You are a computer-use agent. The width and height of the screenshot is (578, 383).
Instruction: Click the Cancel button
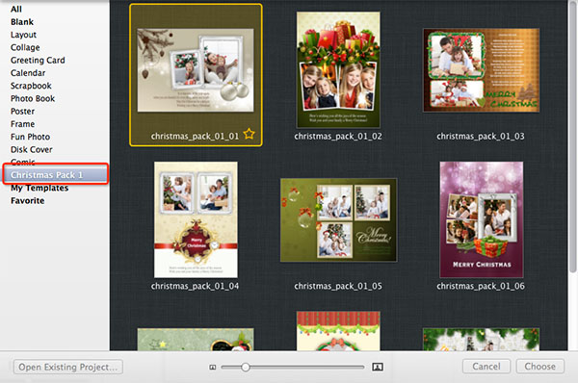click(486, 367)
